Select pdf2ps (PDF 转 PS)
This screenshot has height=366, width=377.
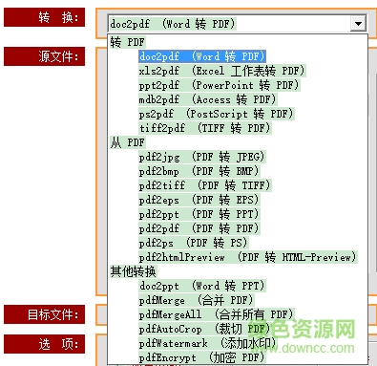[x=194, y=243]
